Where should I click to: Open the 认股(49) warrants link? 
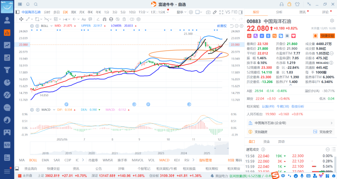coord(268,107)
